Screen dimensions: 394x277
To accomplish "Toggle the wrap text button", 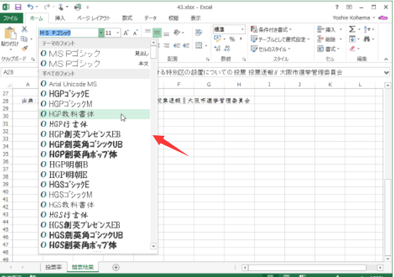I will point(199,32).
